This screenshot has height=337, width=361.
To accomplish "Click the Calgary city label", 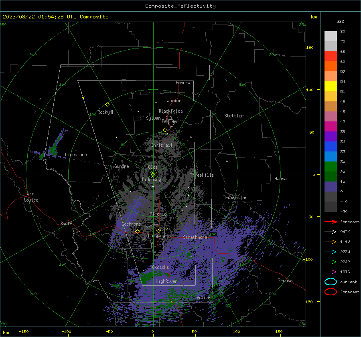I will [x=156, y=236].
